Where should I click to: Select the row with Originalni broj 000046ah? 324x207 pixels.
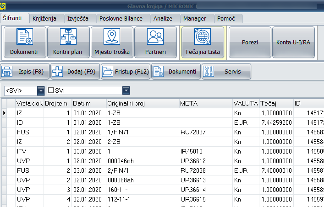pyautogui.click(x=142, y=160)
